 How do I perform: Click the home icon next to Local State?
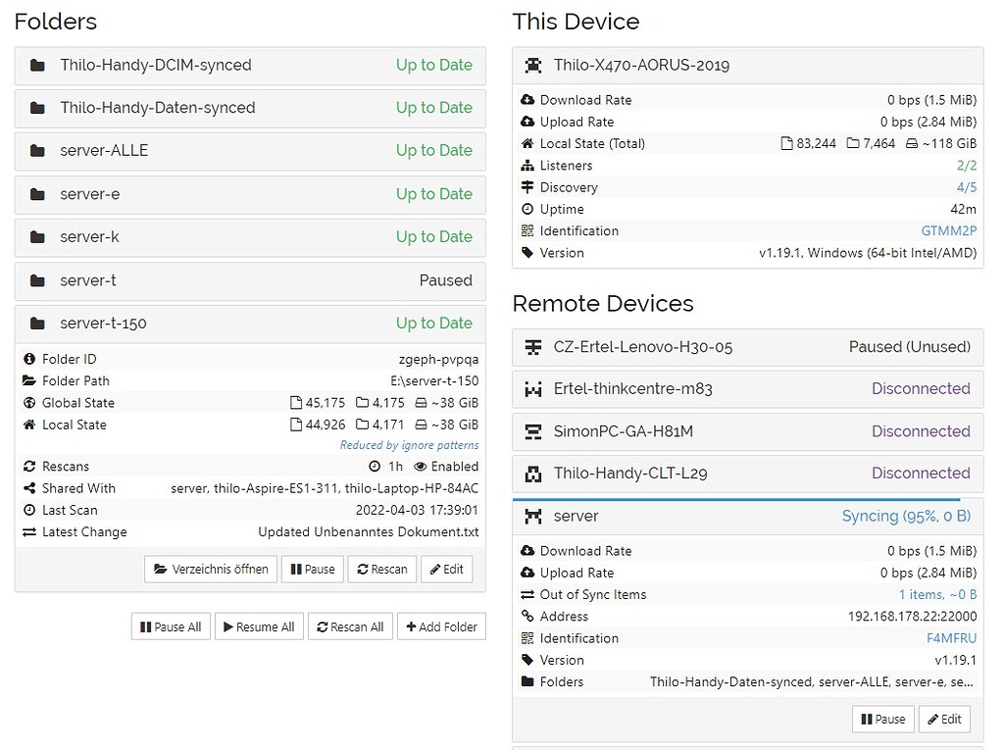point(31,425)
